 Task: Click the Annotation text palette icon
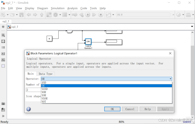coord(3,54)
